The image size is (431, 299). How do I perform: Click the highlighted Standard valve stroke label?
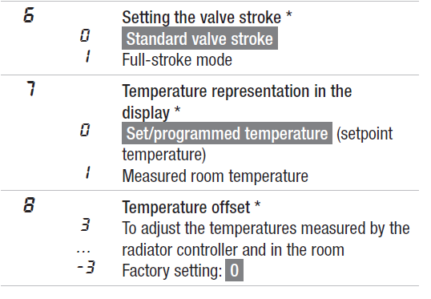(199, 38)
